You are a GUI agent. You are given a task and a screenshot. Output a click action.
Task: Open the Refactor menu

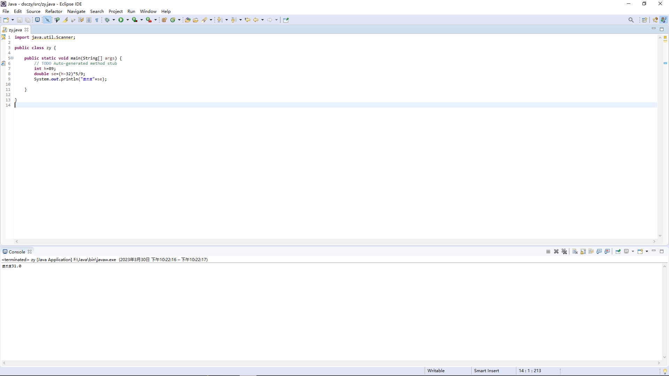(x=54, y=11)
